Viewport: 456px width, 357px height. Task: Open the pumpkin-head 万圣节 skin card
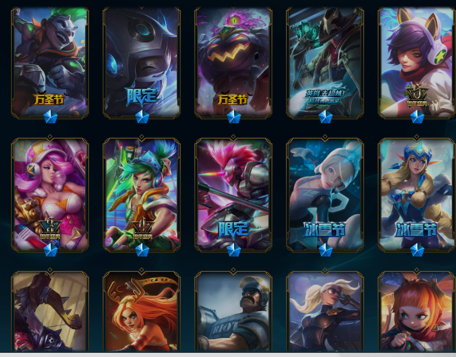click(x=233, y=62)
